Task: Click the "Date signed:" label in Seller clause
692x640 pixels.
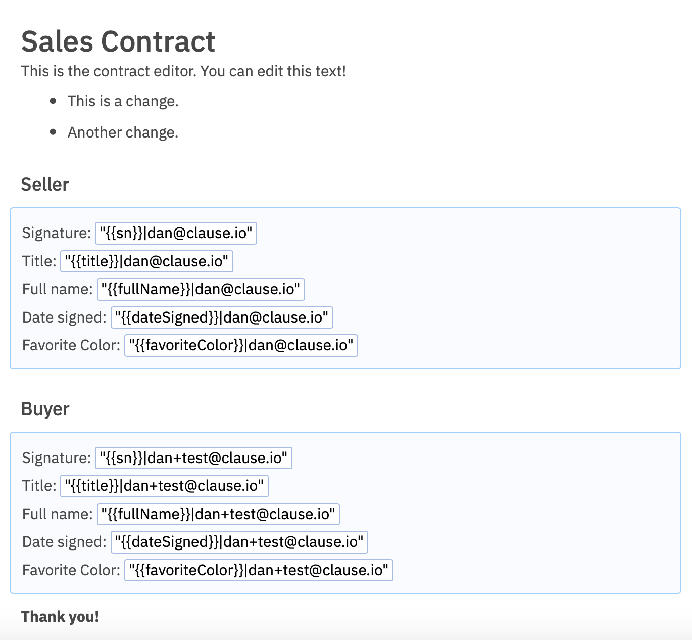Action: pyautogui.click(x=64, y=317)
